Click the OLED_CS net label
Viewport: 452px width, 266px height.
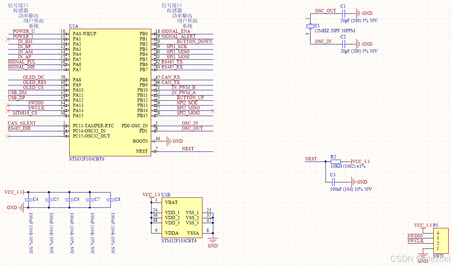click(33, 88)
